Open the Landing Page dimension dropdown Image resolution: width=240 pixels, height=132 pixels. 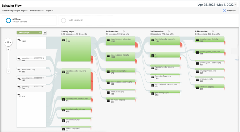pos(29,33)
